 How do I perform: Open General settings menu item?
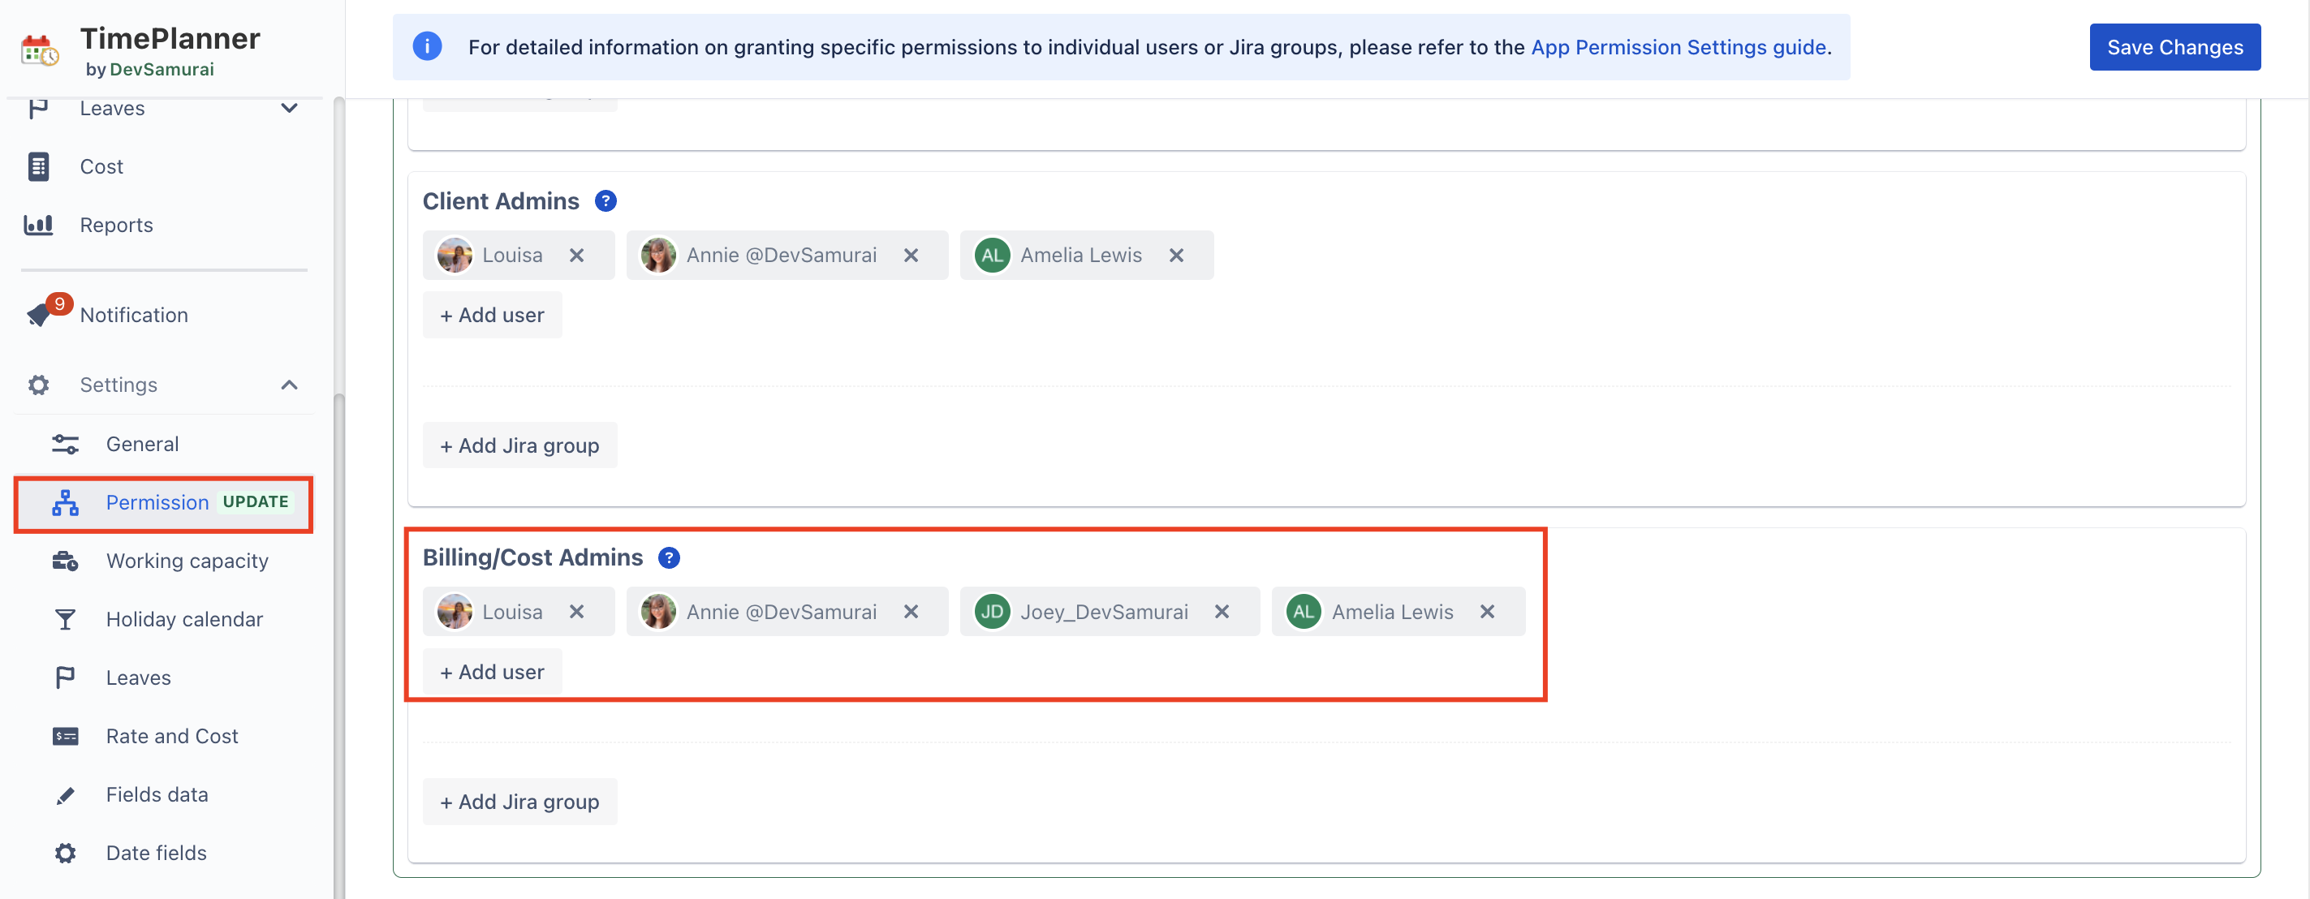click(x=142, y=444)
